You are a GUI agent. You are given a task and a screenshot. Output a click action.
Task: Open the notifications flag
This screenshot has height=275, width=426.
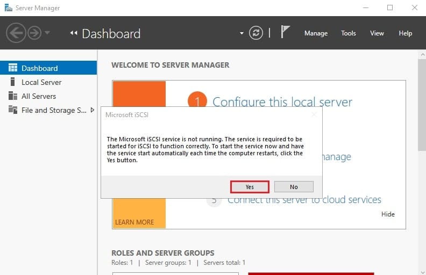point(285,32)
